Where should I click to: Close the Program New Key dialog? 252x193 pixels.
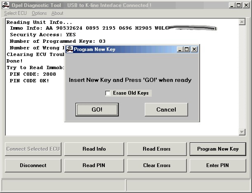click(194, 49)
